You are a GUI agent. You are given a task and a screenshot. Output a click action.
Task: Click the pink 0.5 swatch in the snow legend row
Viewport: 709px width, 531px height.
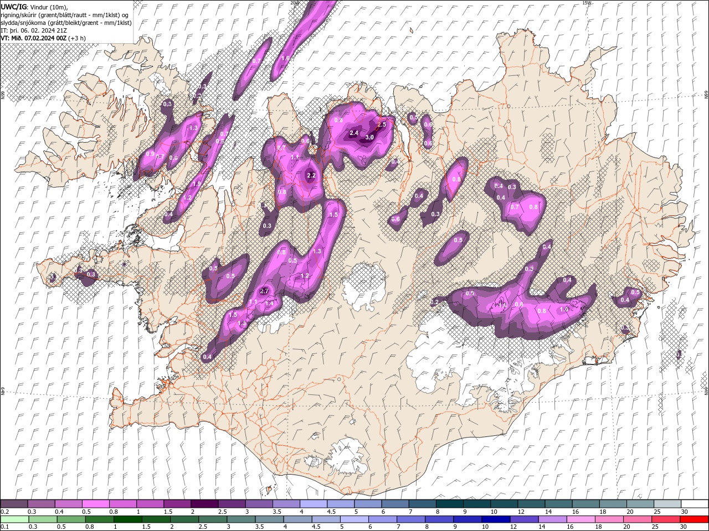[95, 504]
